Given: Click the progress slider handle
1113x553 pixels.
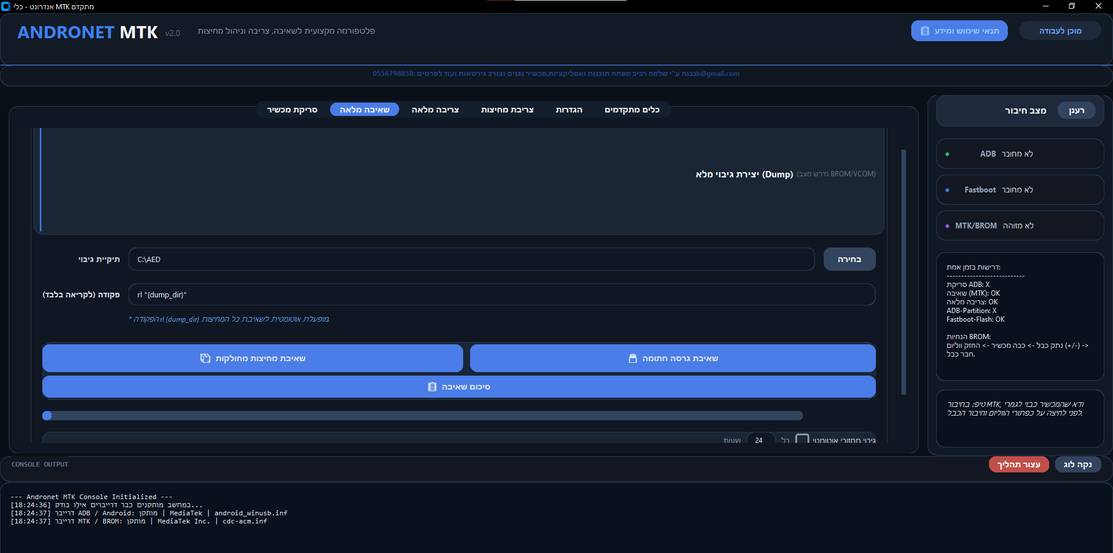Looking at the screenshot, I should [48, 416].
